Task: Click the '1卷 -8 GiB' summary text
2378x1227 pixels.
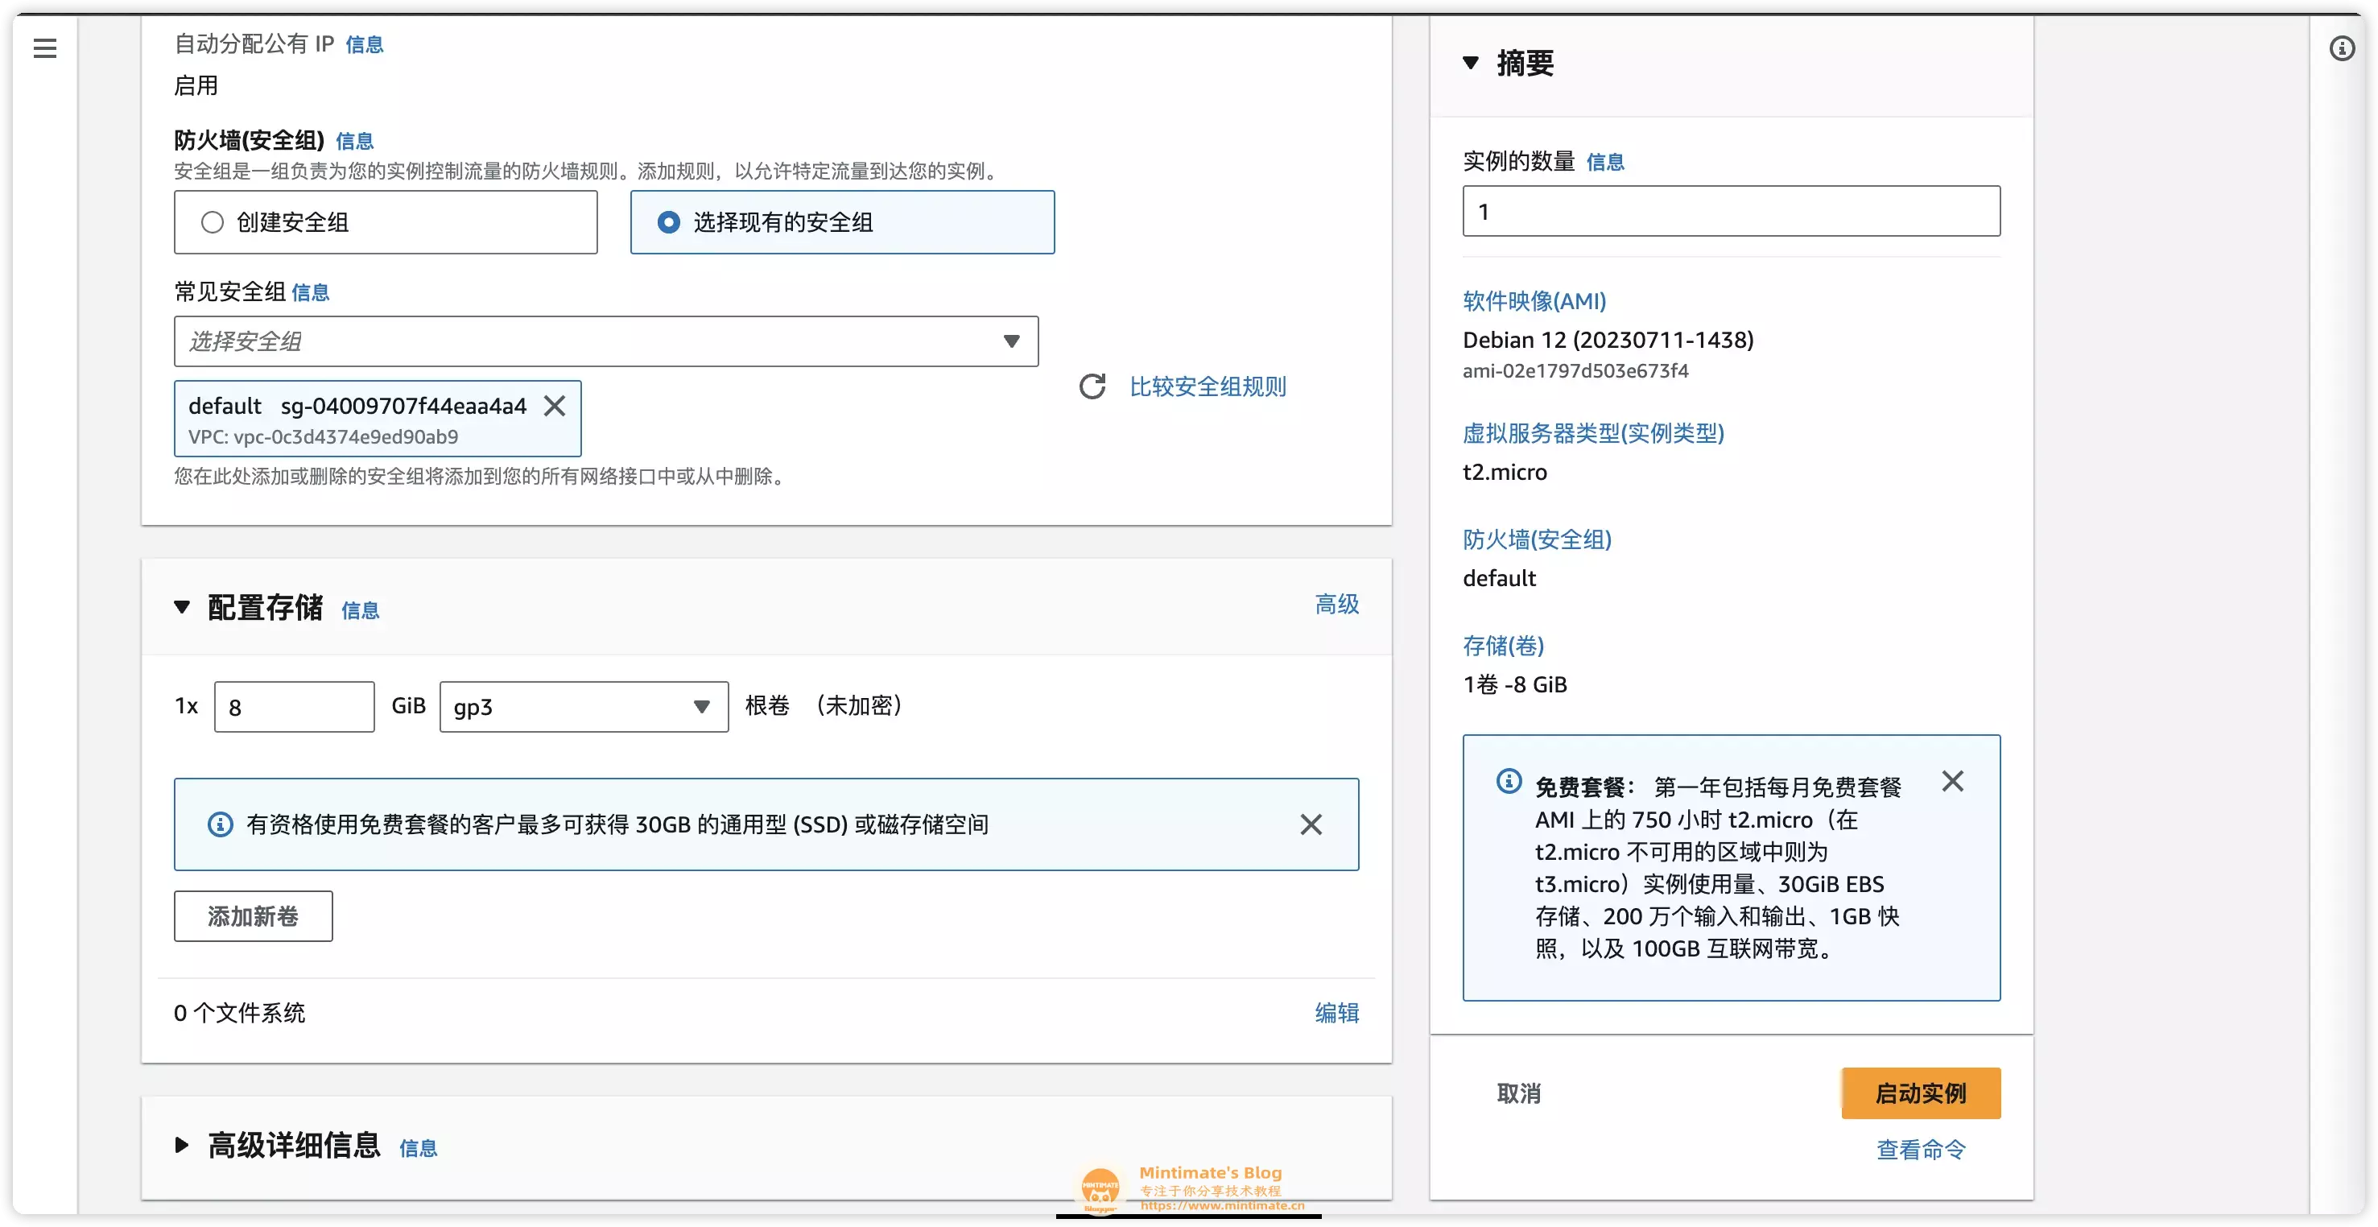Action: click(1515, 684)
